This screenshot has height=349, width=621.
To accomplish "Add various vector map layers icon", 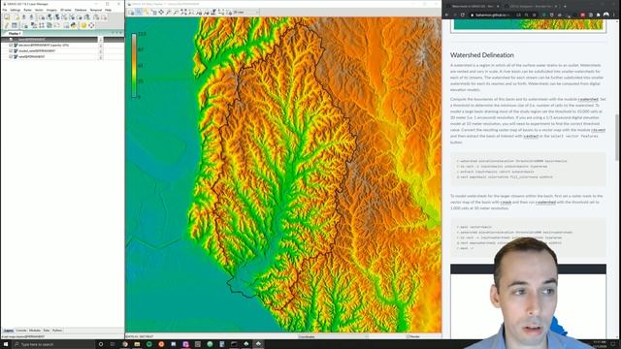I will pos(73,17).
